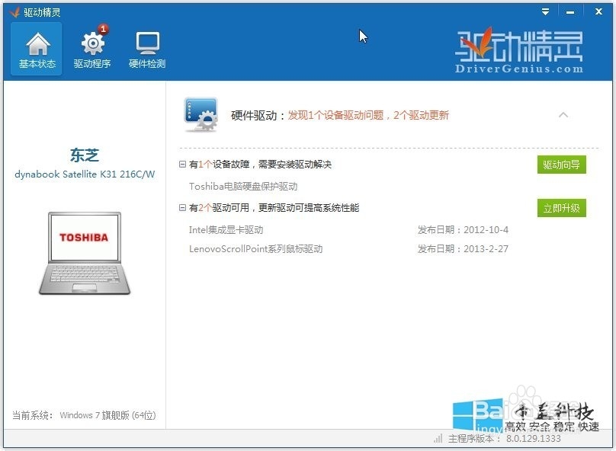
Task: Select LenovoScrollPoint系列鼠标驱动 entry
Action: click(255, 249)
